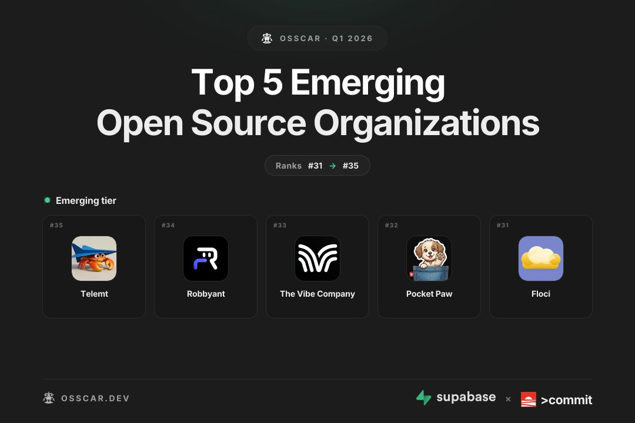Open the OSSCAR.DEV link in footer
635x423 pixels.
click(95, 398)
